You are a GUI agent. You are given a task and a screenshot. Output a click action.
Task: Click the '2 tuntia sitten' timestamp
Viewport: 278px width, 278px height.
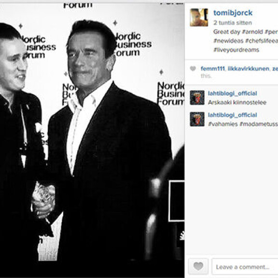point(233,23)
